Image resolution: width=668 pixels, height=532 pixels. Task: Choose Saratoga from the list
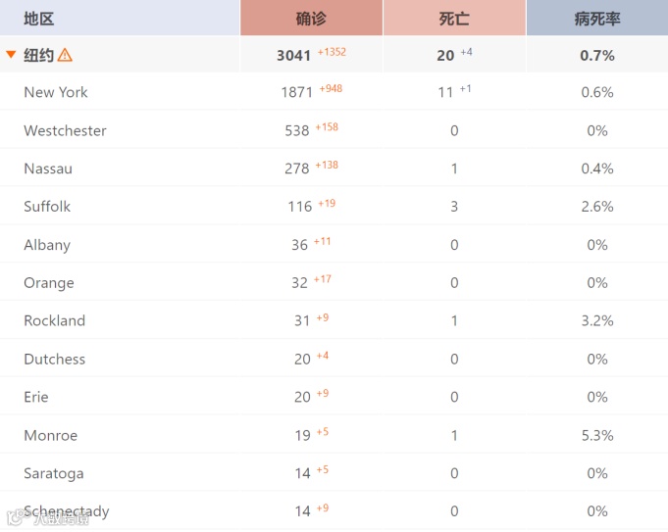click(54, 473)
